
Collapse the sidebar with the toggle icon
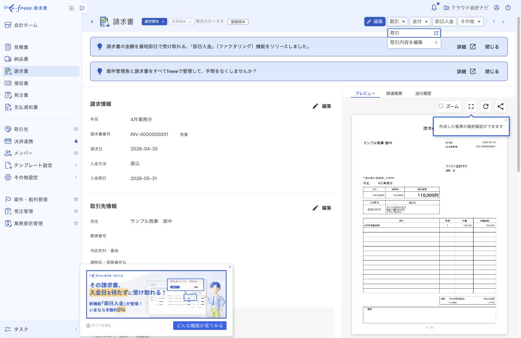click(82, 8)
